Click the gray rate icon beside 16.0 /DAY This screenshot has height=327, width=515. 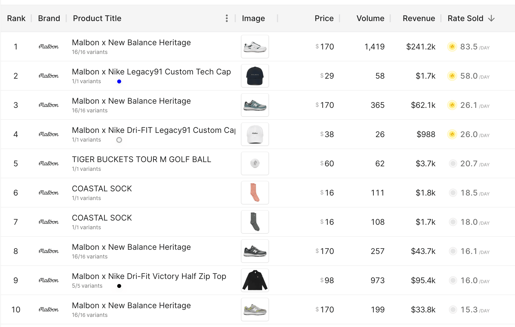[x=453, y=280]
